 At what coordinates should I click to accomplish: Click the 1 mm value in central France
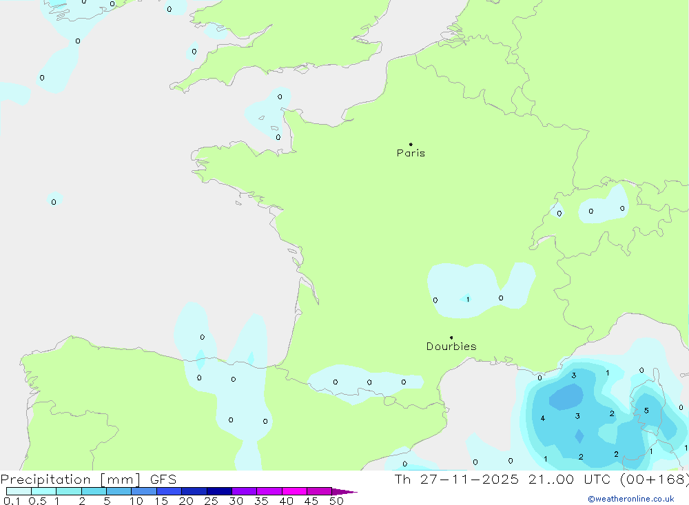pyautogui.click(x=468, y=299)
